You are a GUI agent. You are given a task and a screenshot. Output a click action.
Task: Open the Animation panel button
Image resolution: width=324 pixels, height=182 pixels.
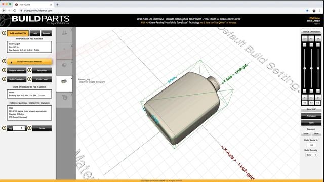[311, 116]
